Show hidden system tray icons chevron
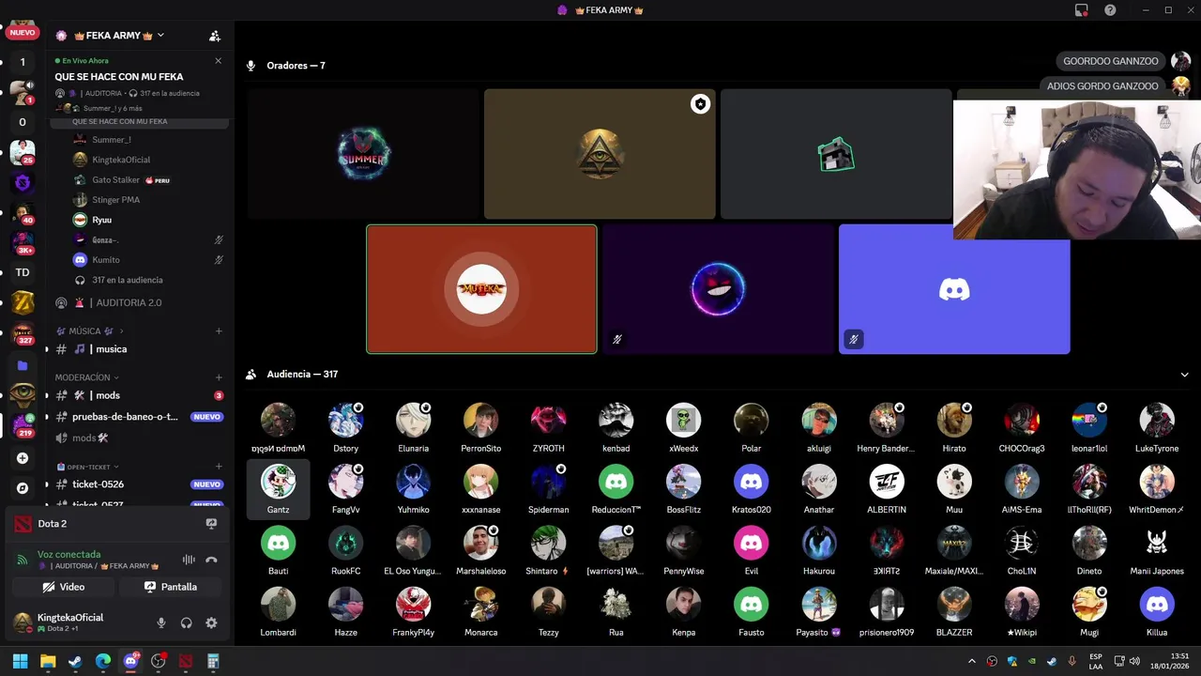Screen dimensions: 1201x676 click(971, 662)
